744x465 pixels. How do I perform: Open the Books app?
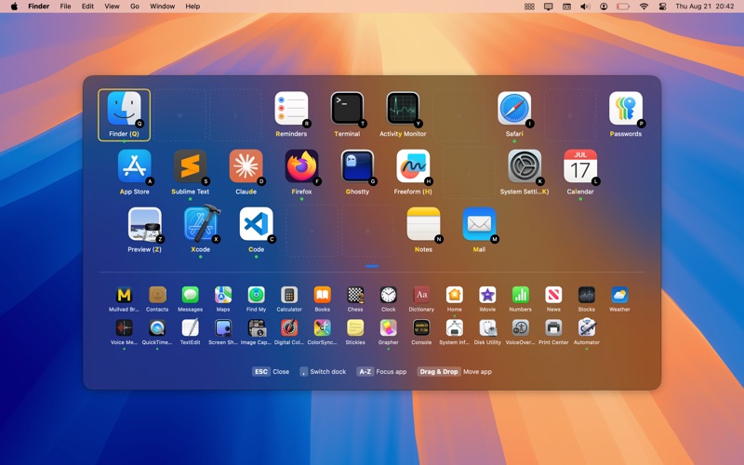point(322,295)
